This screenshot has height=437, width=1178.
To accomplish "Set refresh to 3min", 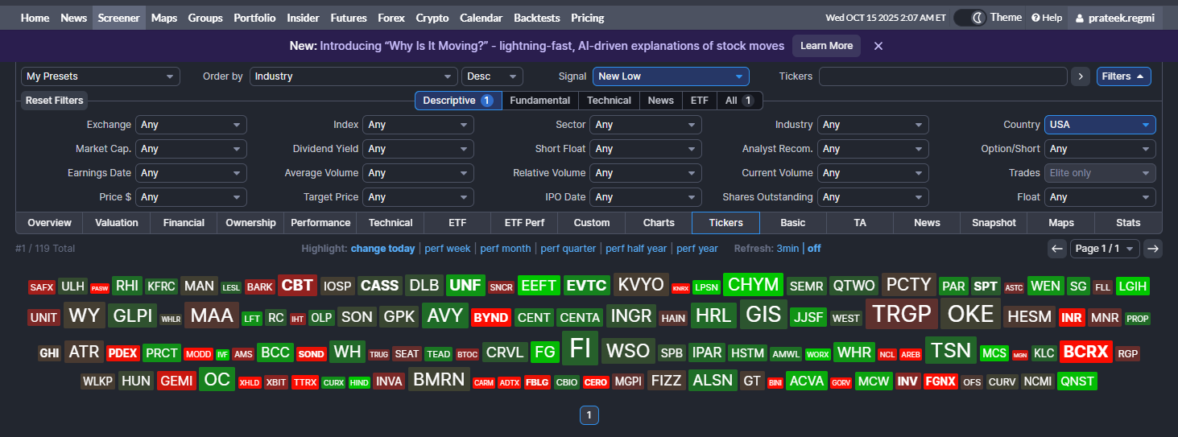I will (787, 249).
